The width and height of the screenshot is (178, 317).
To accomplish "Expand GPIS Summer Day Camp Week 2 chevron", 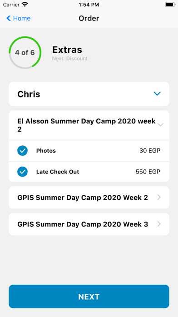I will click(159, 197).
